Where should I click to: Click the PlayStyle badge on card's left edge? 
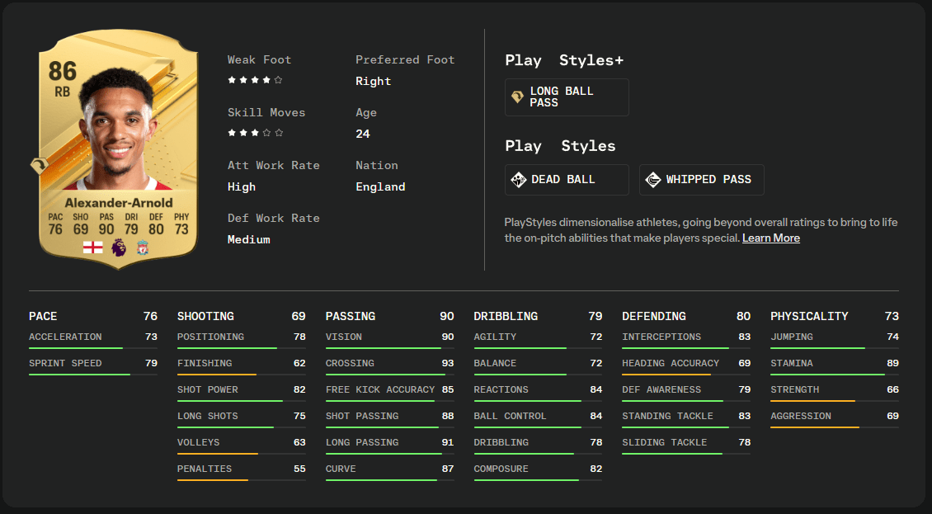(x=39, y=166)
